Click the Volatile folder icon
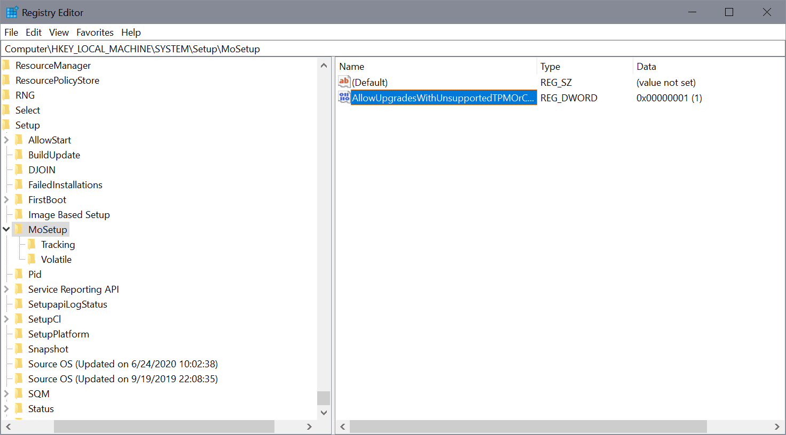Screen dimensions: 786x435 pos(32,260)
